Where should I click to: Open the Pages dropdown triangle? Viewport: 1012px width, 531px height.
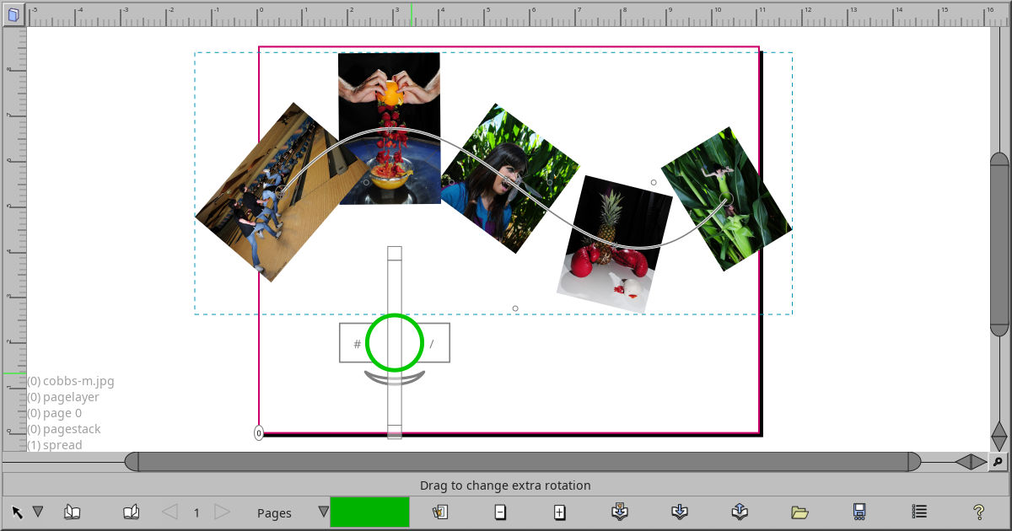[x=322, y=511]
